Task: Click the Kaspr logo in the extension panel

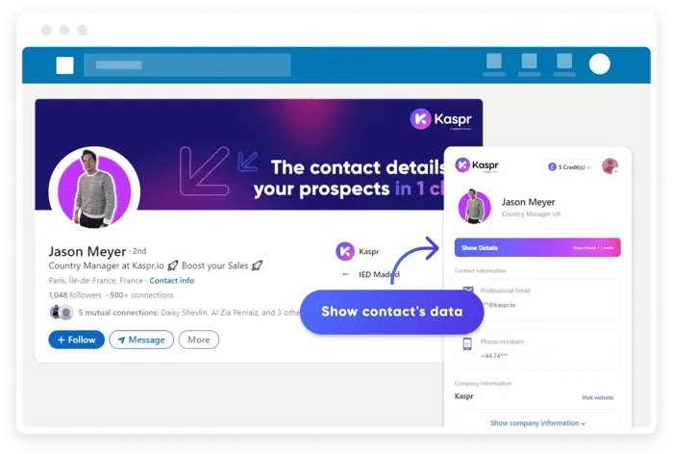Action: pos(476,166)
